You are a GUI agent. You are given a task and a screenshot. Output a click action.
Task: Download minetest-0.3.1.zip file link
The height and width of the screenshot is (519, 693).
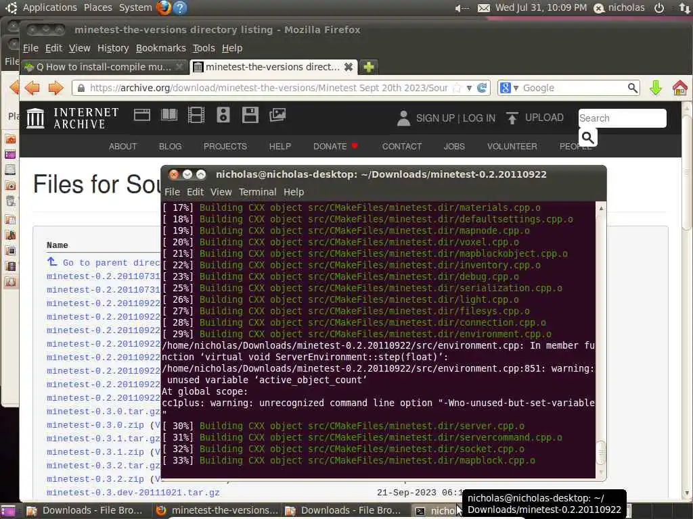pos(95,452)
